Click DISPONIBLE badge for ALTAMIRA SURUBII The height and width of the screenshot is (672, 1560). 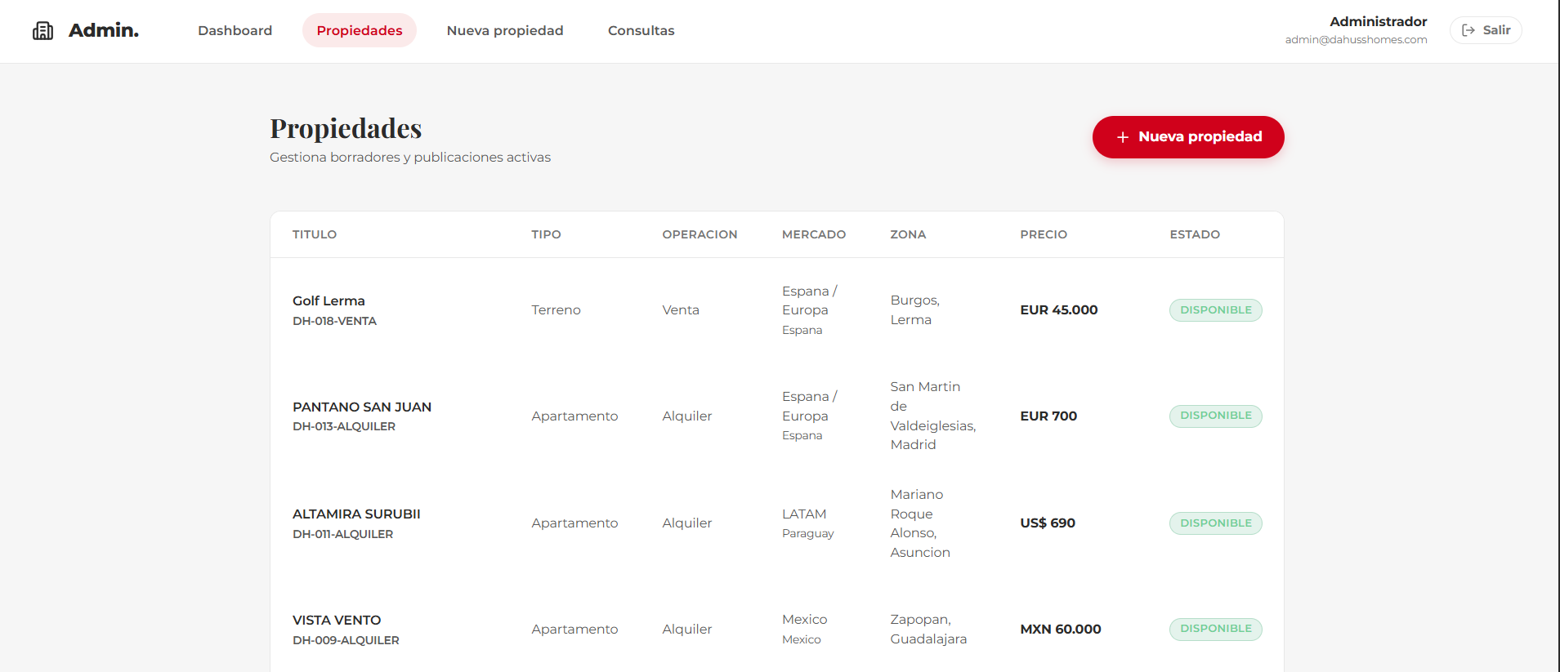[1215, 523]
